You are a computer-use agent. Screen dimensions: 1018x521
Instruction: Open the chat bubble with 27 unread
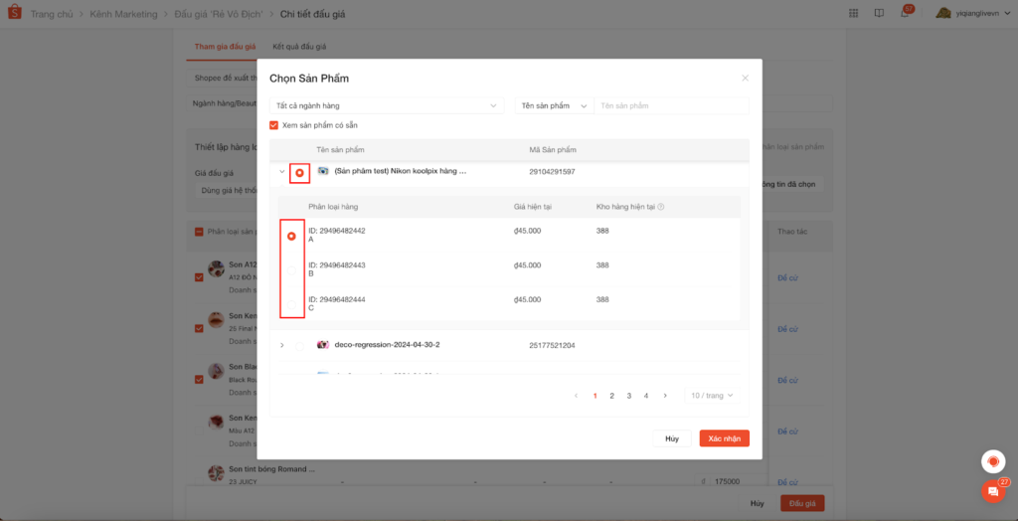click(x=992, y=491)
